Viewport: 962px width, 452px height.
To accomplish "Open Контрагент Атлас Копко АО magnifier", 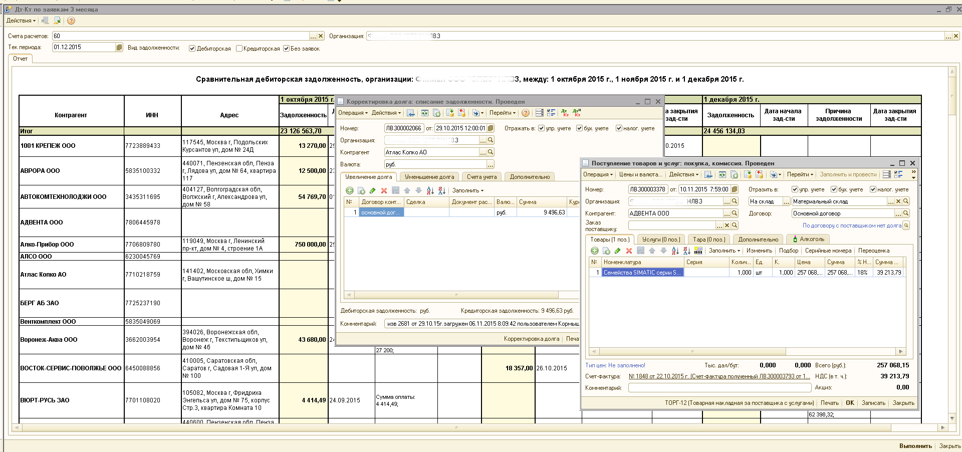I will pos(491,152).
